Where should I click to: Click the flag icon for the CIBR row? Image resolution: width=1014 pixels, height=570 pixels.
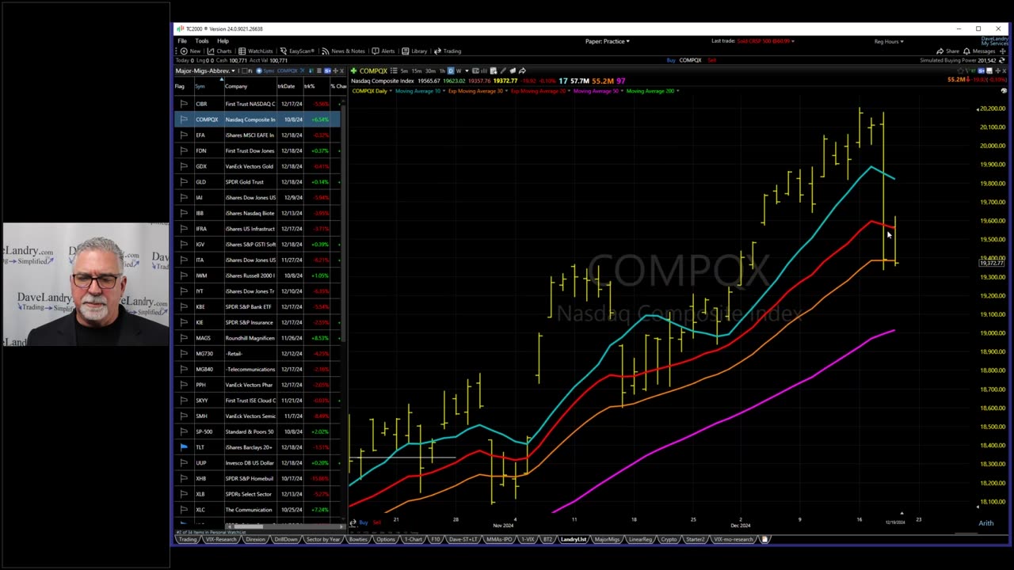point(184,104)
